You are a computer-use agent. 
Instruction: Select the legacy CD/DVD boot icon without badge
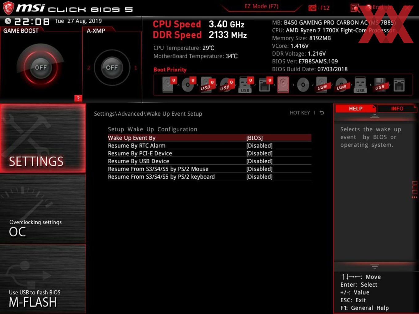point(303,85)
